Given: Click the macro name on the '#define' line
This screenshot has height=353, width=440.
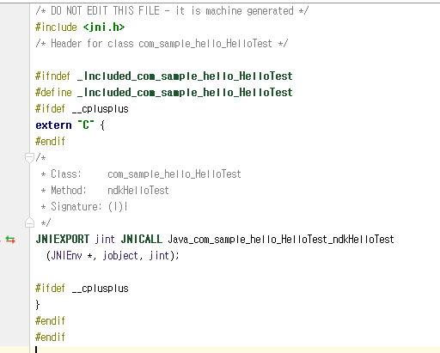Looking at the screenshot, I should (185, 93).
